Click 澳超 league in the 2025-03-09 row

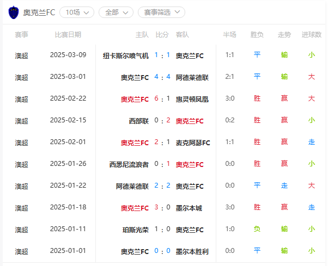(x=21, y=55)
